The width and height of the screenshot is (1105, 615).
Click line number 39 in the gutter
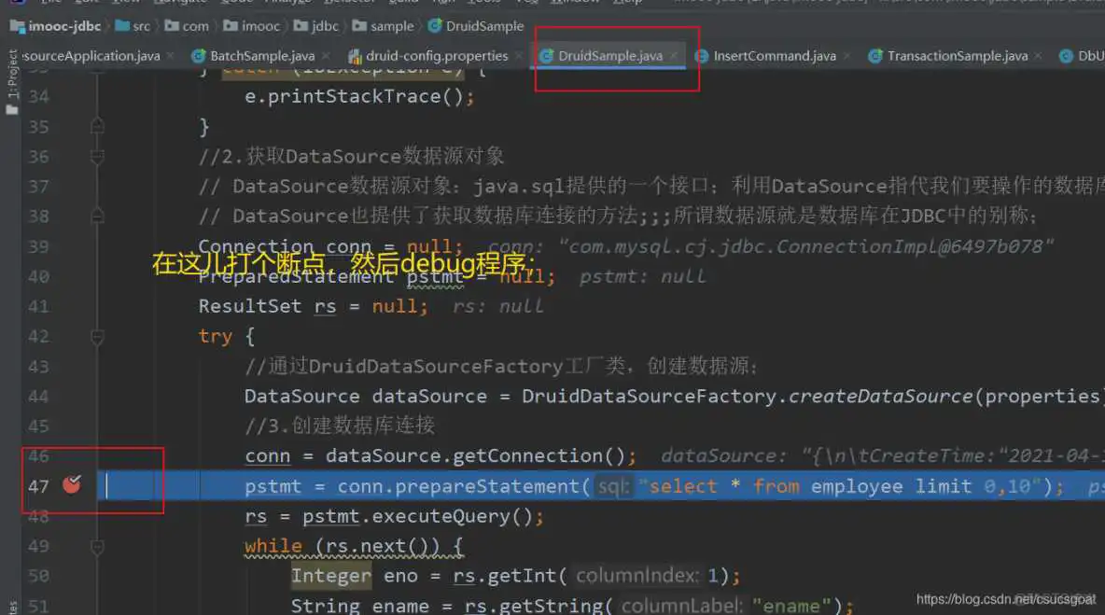pos(39,246)
